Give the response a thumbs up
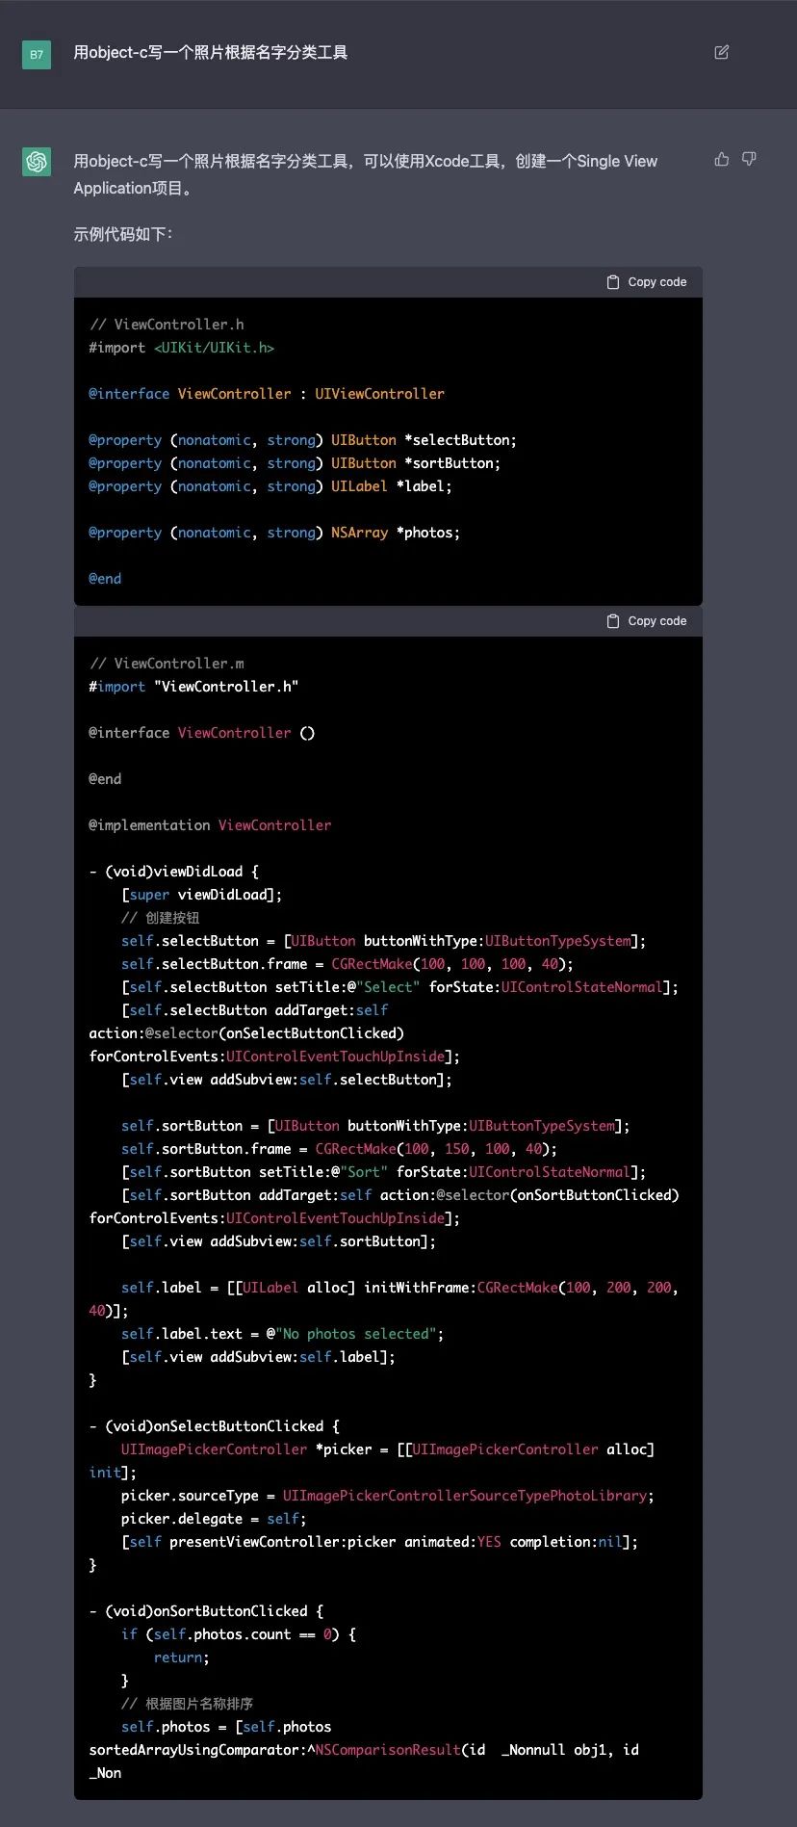 coord(721,159)
